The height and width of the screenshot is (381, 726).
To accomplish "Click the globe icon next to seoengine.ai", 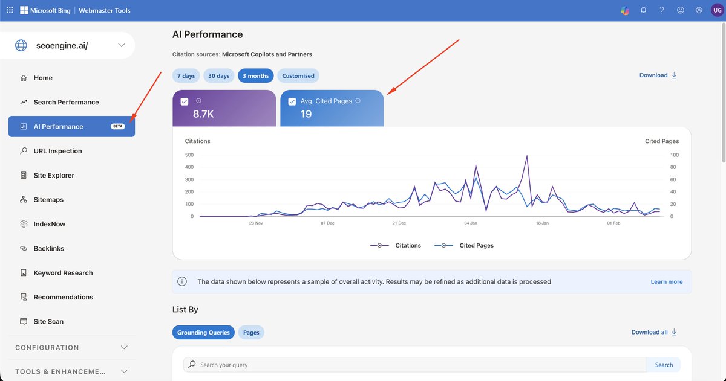I will tap(21, 45).
